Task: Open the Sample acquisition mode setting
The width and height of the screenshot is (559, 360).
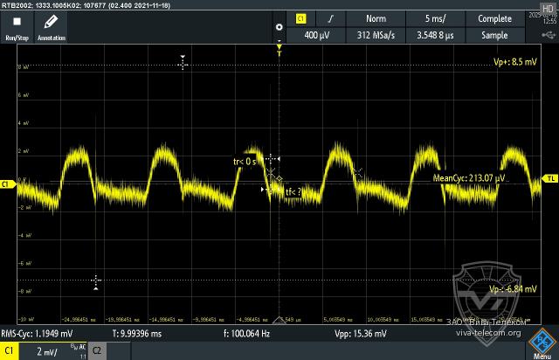Action: pos(495,35)
